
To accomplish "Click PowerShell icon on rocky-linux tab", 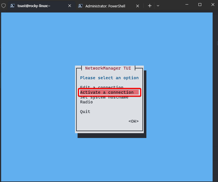I will (x=12, y=6).
